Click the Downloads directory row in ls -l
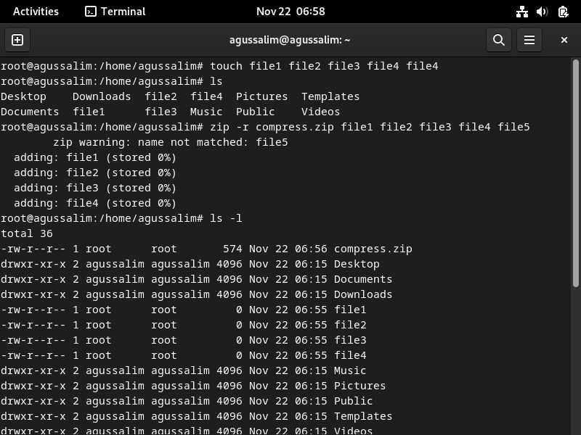Image resolution: width=581 pixels, height=435 pixels. [x=196, y=294]
